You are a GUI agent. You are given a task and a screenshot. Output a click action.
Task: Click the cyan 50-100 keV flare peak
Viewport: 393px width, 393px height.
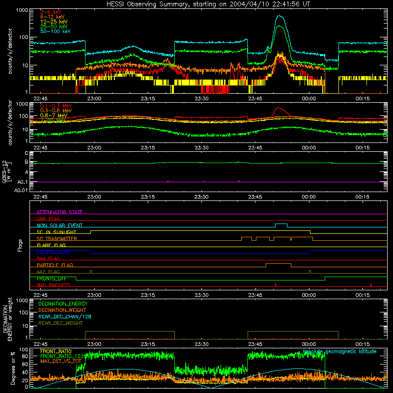point(280,16)
